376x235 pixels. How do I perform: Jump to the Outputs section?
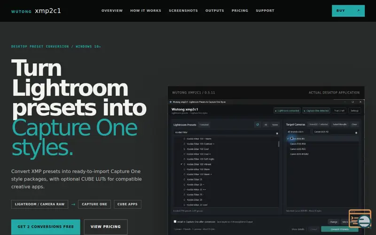215,10
